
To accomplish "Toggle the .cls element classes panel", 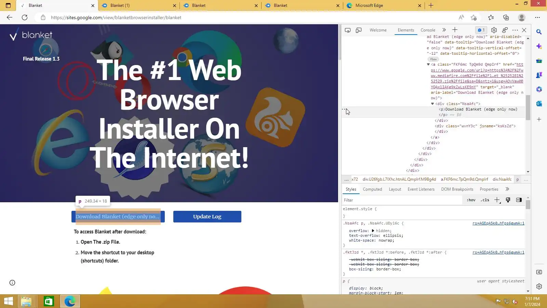I will click(485, 200).
